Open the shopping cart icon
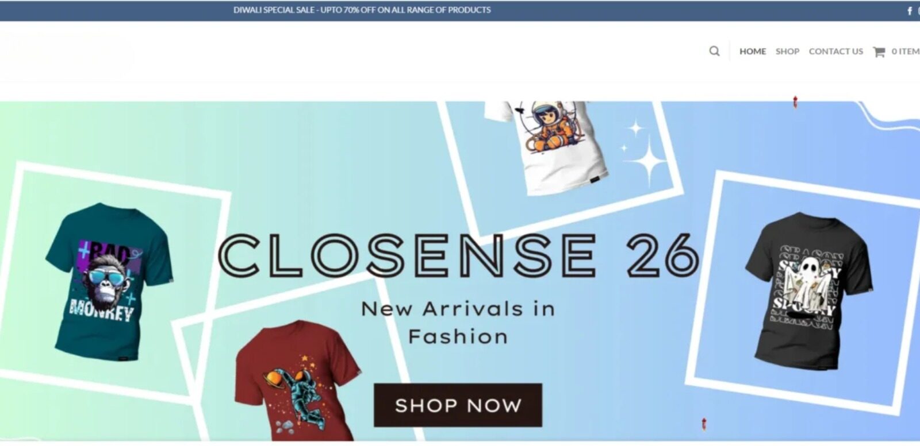This screenshot has width=920, height=446. pyautogui.click(x=879, y=52)
